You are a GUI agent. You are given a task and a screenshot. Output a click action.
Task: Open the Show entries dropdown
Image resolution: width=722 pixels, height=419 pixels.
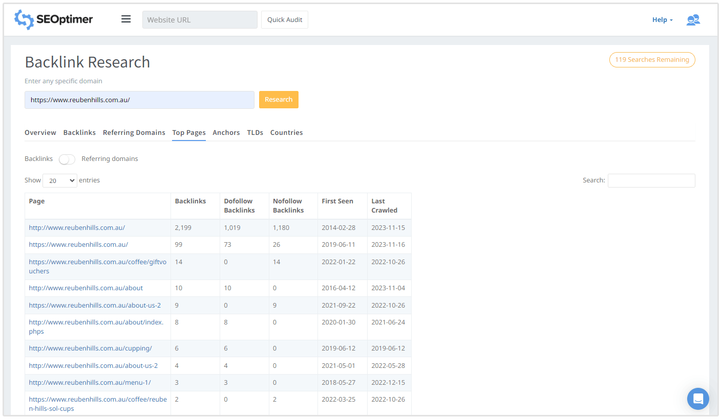point(60,180)
